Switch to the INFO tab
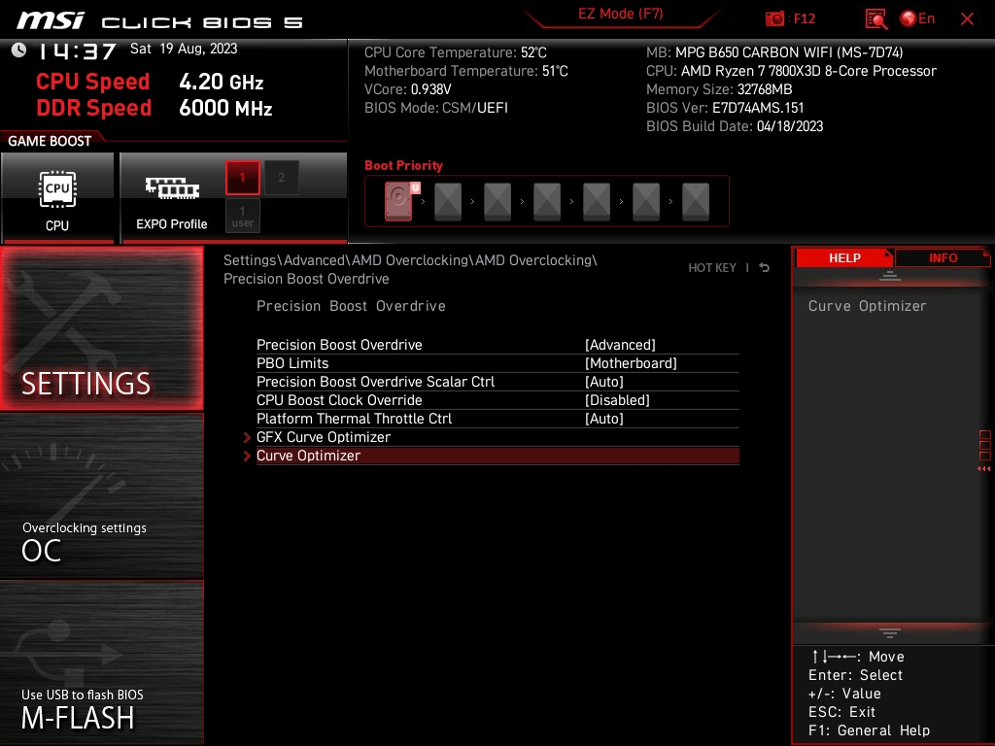This screenshot has width=995, height=746. (943, 258)
